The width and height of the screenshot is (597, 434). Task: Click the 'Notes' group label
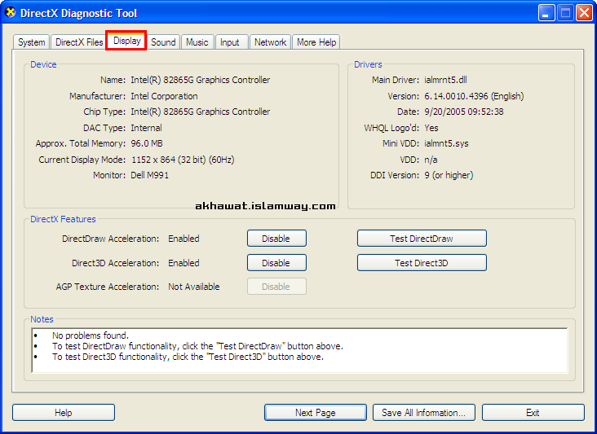point(42,319)
